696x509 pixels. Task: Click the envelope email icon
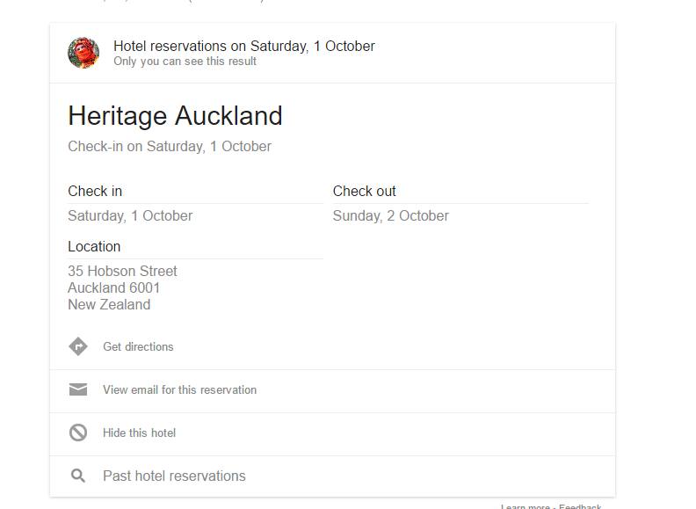point(78,389)
